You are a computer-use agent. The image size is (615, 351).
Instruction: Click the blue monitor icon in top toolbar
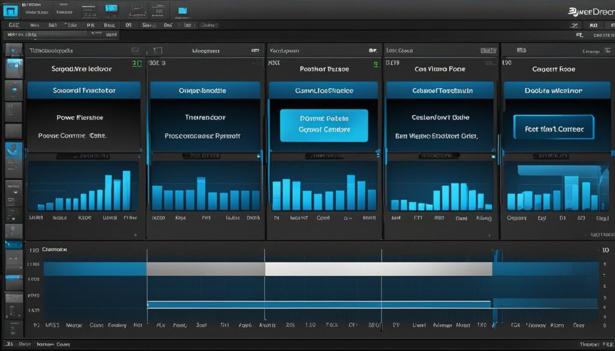pos(111,8)
